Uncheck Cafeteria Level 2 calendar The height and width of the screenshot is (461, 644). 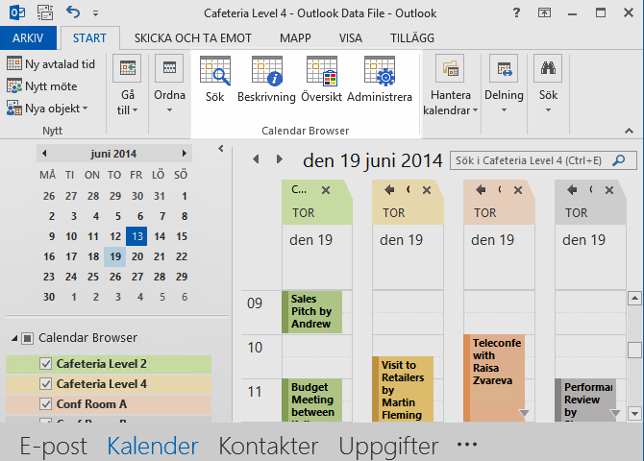(45, 364)
